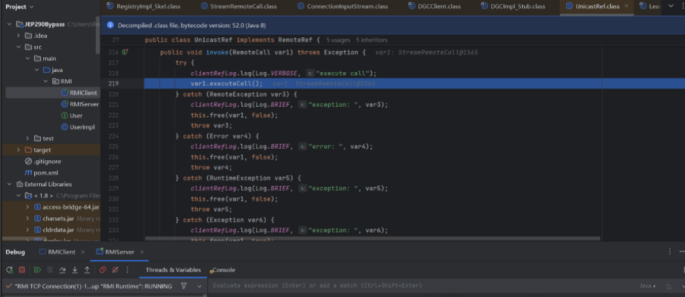Expand the test folder
The width and height of the screenshot is (685, 297).
click(27, 139)
